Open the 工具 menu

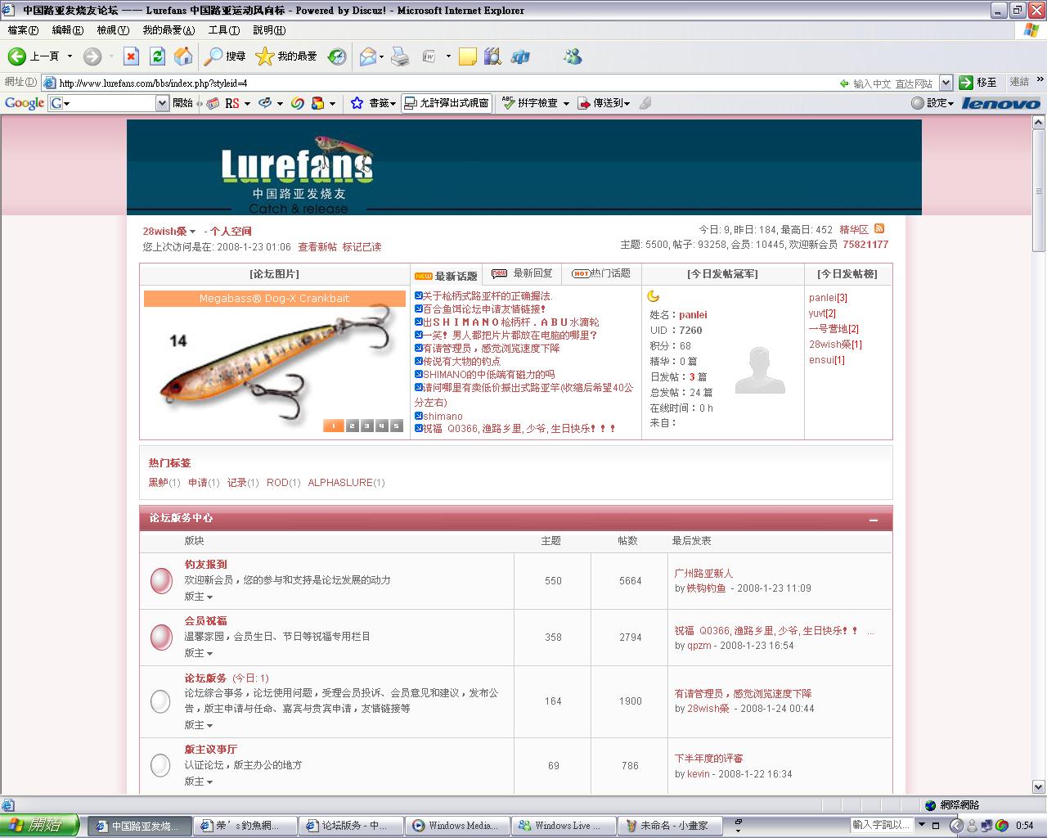pyautogui.click(x=223, y=30)
